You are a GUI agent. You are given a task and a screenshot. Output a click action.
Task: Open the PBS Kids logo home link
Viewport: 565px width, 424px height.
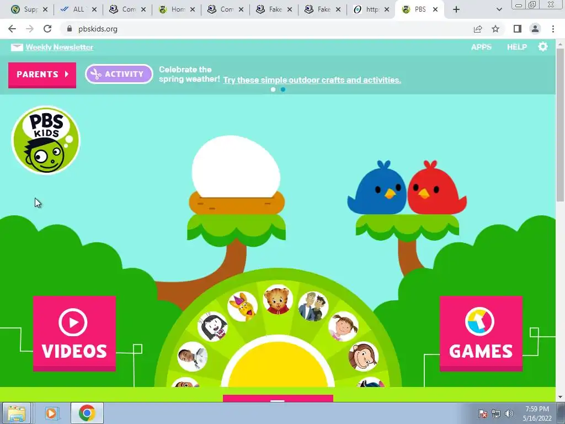pos(46,140)
